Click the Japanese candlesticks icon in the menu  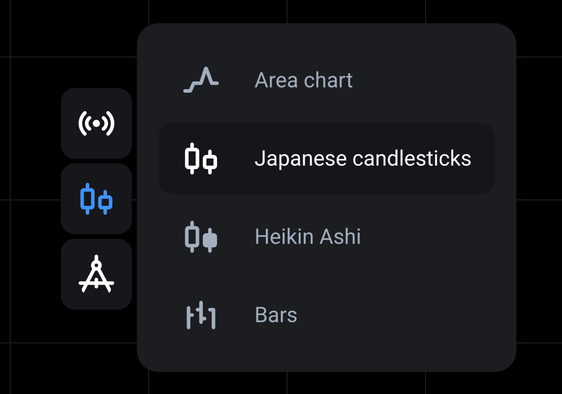(201, 159)
